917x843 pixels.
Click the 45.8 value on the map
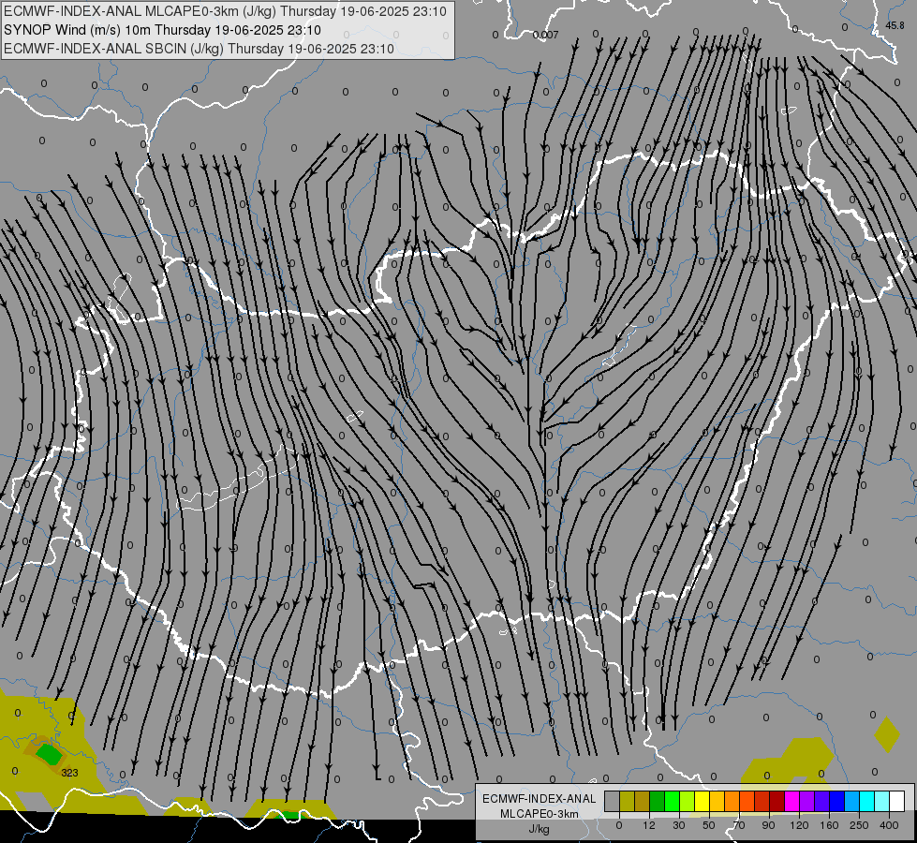click(x=895, y=25)
